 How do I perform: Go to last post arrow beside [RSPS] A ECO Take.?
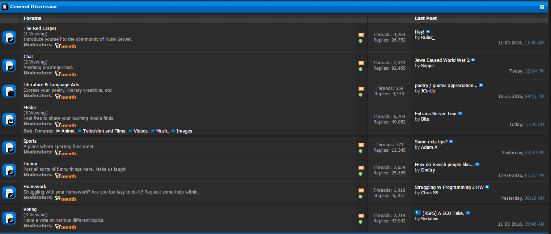click(468, 213)
